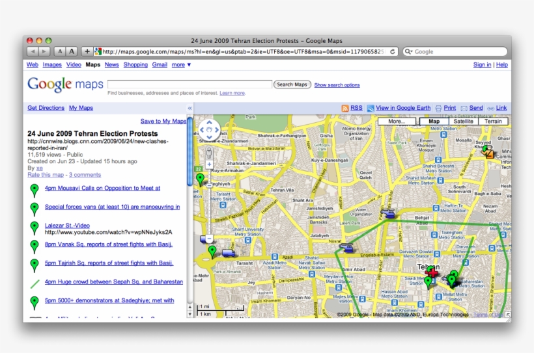The height and width of the screenshot is (353, 534).
Task: Open Get Directions tab
Action: pos(46,108)
